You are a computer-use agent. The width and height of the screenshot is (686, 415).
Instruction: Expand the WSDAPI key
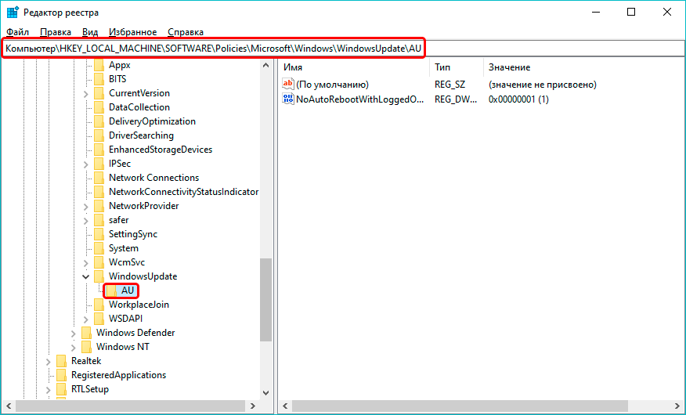click(86, 319)
